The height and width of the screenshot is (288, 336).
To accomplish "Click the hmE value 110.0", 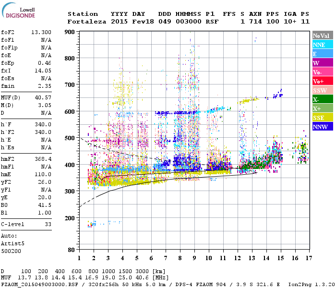I will click(43, 174).
